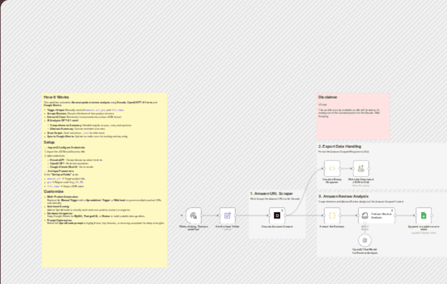
Task: Tick the Import & Configure Credentials checkbox
Action: (46, 148)
